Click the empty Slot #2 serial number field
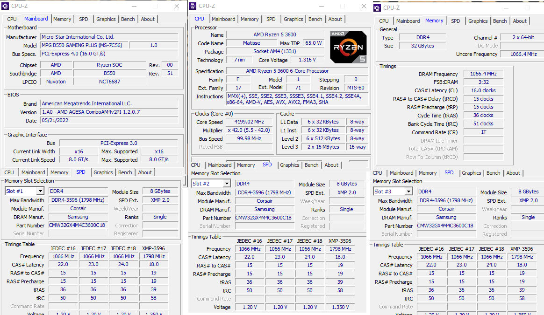Image resolution: width=544 pixels, height=315 pixels. pos(265,226)
